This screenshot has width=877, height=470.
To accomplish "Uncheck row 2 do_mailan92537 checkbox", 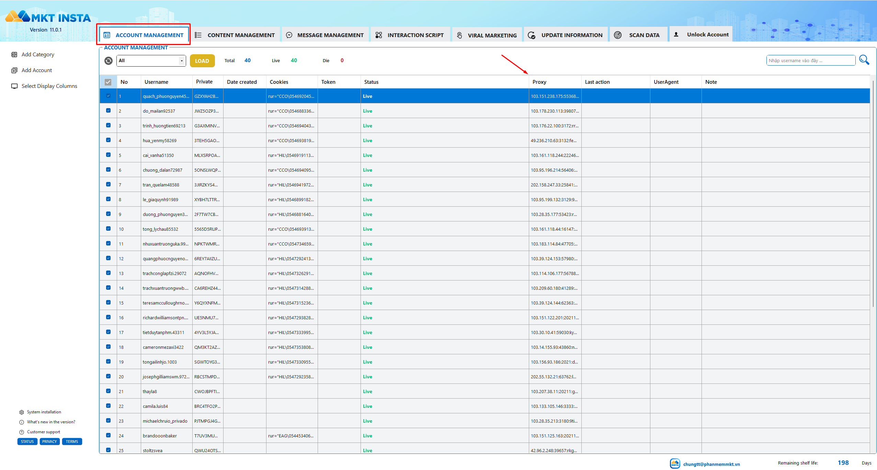I will 108,111.
